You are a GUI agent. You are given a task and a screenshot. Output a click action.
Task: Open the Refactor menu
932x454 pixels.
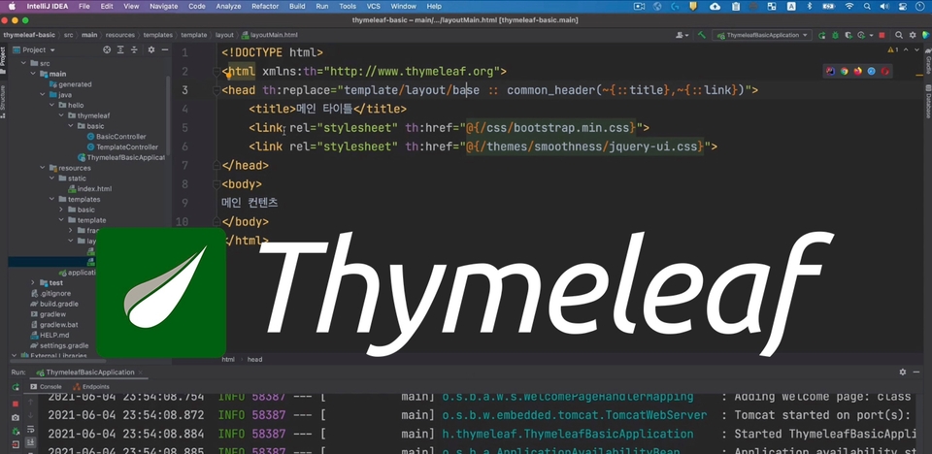pyautogui.click(x=265, y=6)
